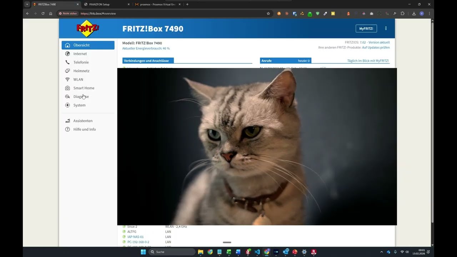Click the Hilfe und Info question-mark icon
Image resolution: width=457 pixels, height=257 pixels.
(67, 130)
